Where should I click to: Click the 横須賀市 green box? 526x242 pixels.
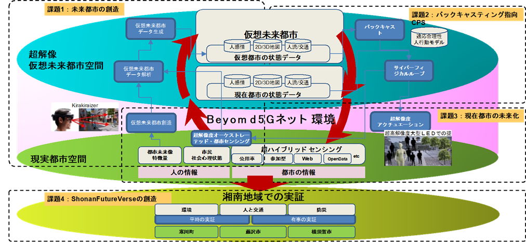(x=321, y=231)
